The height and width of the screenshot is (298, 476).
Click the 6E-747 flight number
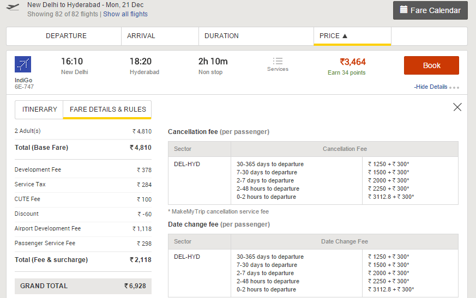click(25, 87)
